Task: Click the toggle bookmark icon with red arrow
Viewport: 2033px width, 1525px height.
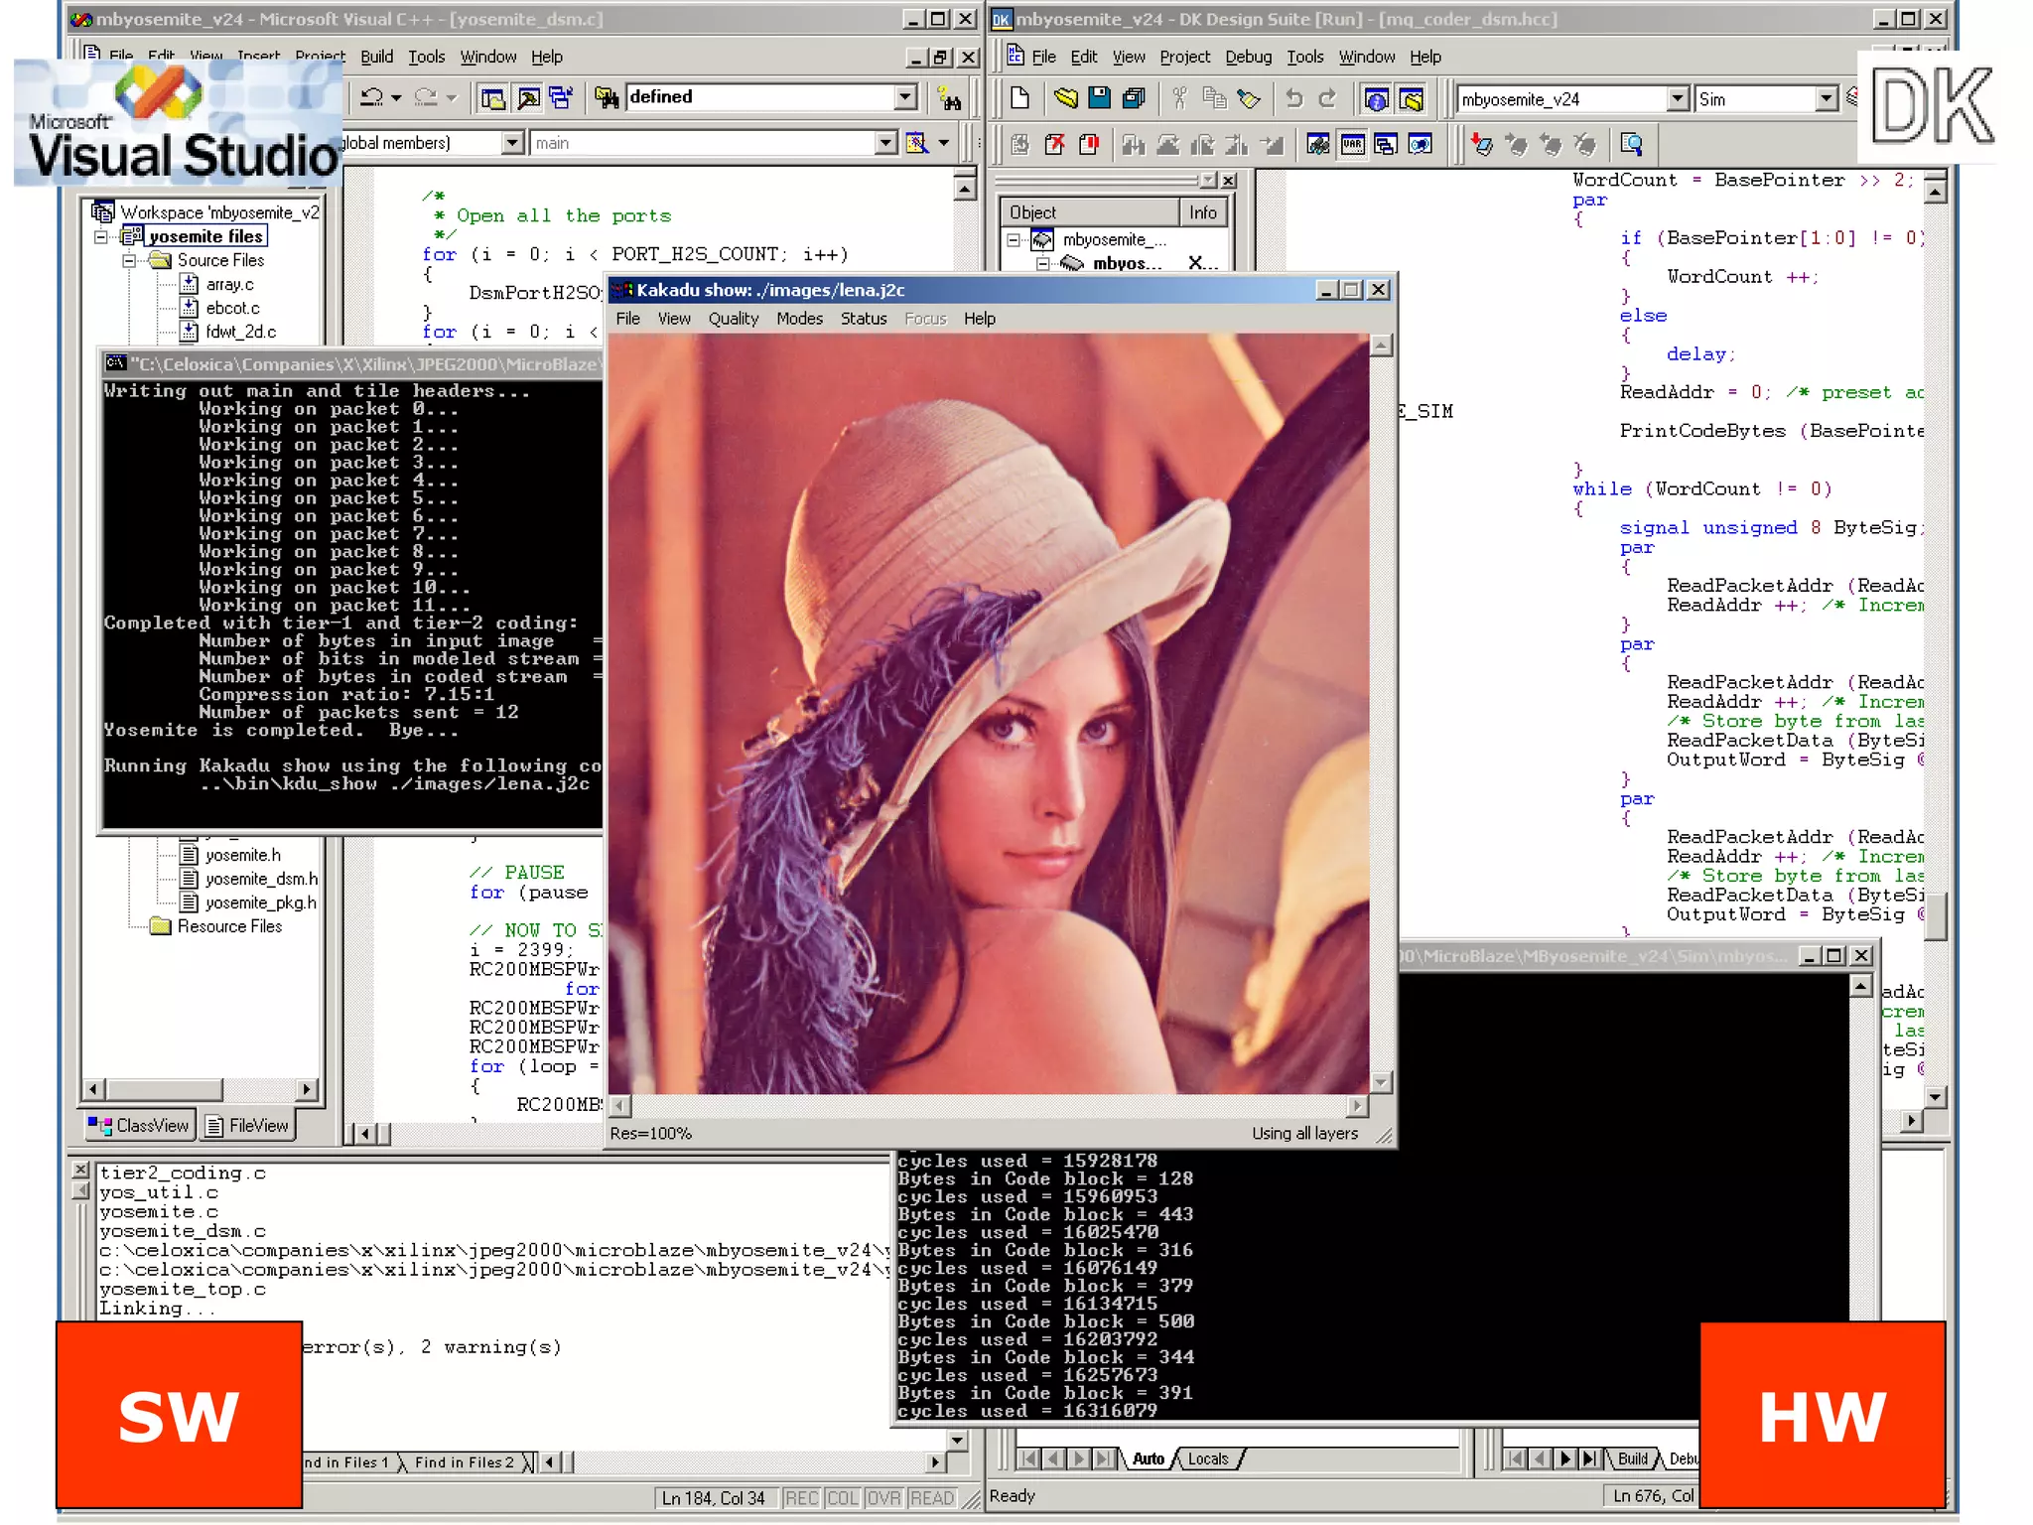Action: 1482,145
